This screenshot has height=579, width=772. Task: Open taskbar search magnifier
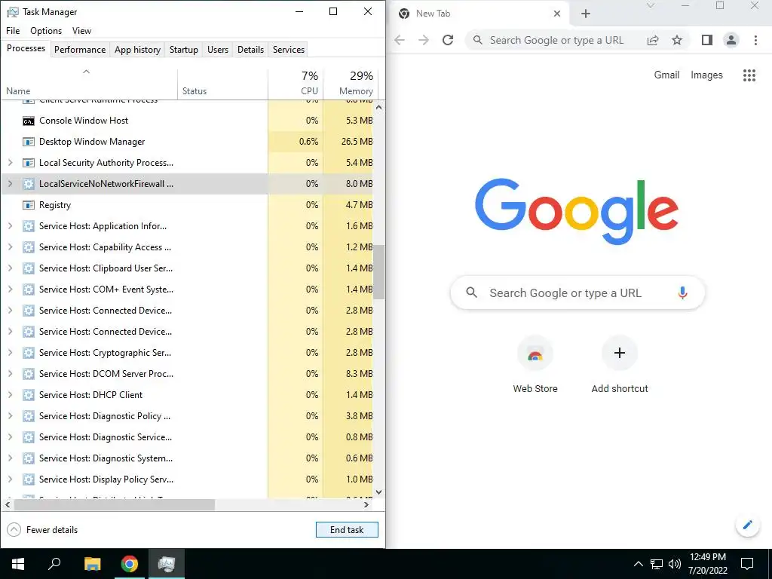pos(54,564)
